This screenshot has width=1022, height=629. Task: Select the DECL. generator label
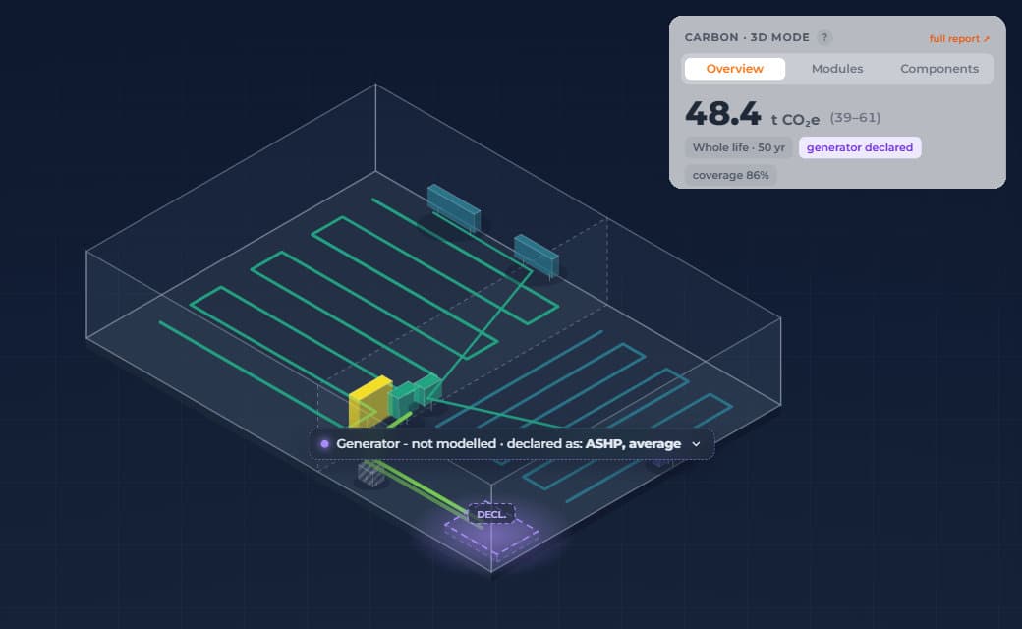click(x=490, y=514)
